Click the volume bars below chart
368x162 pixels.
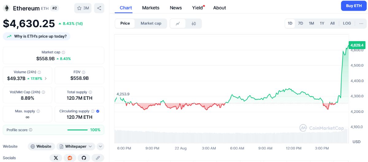[232, 136]
